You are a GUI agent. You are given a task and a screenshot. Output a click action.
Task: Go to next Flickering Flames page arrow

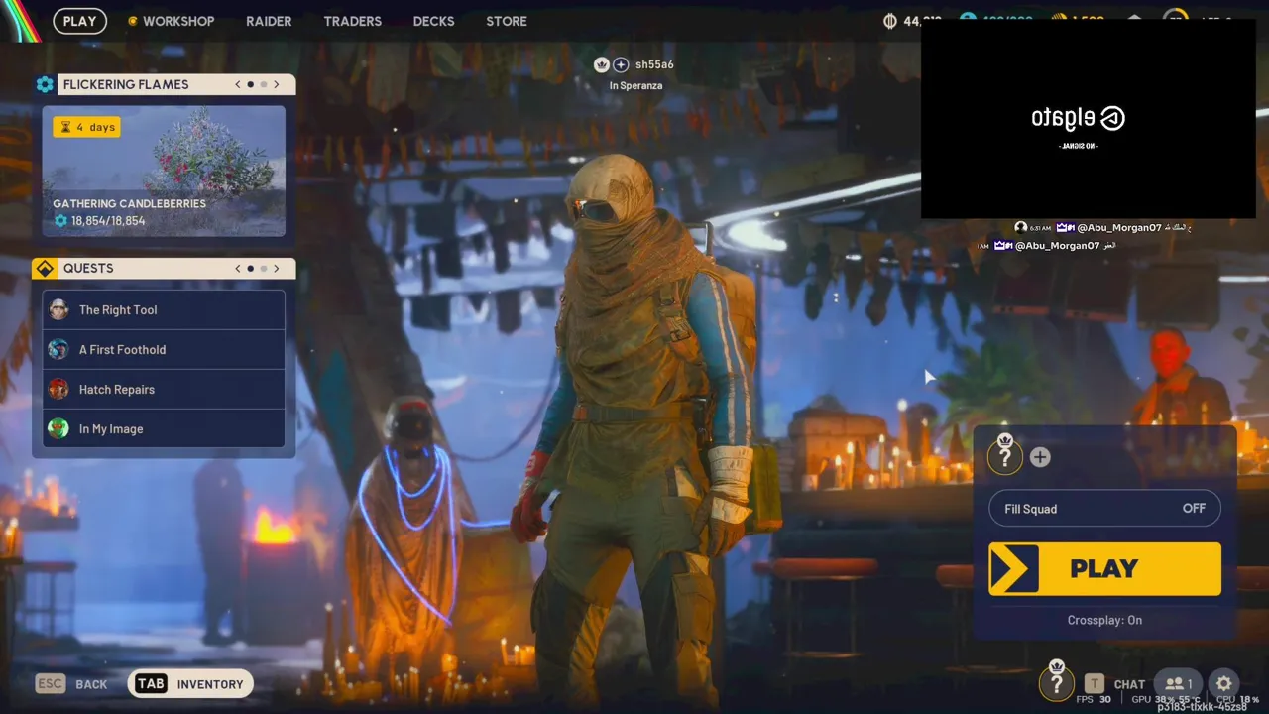point(277,84)
